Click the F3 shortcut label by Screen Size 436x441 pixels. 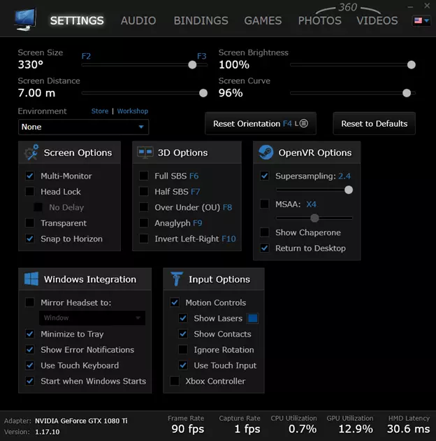[201, 56]
